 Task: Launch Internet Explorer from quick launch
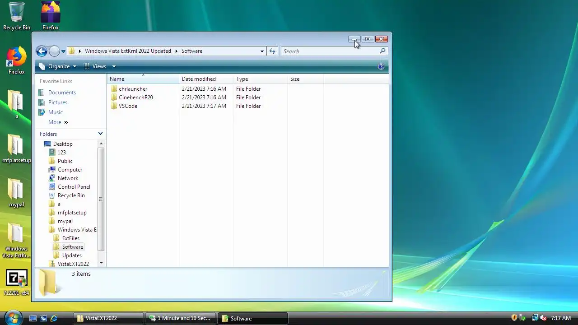pyautogui.click(x=54, y=318)
